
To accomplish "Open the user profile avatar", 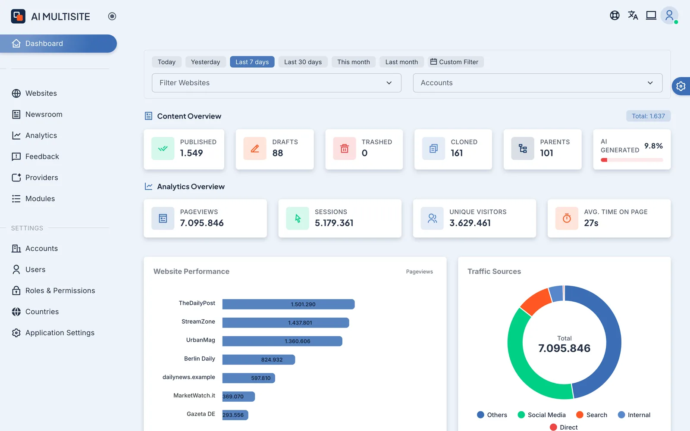I will [669, 16].
